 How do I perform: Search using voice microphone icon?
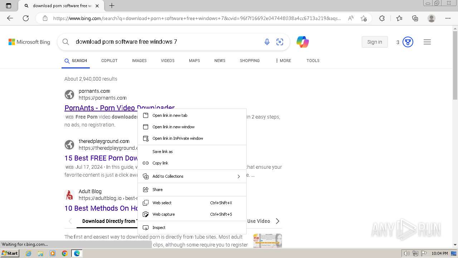267,42
